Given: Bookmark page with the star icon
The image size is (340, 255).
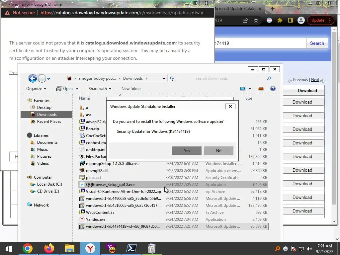Looking at the screenshot, I should click(x=256, y=20).
